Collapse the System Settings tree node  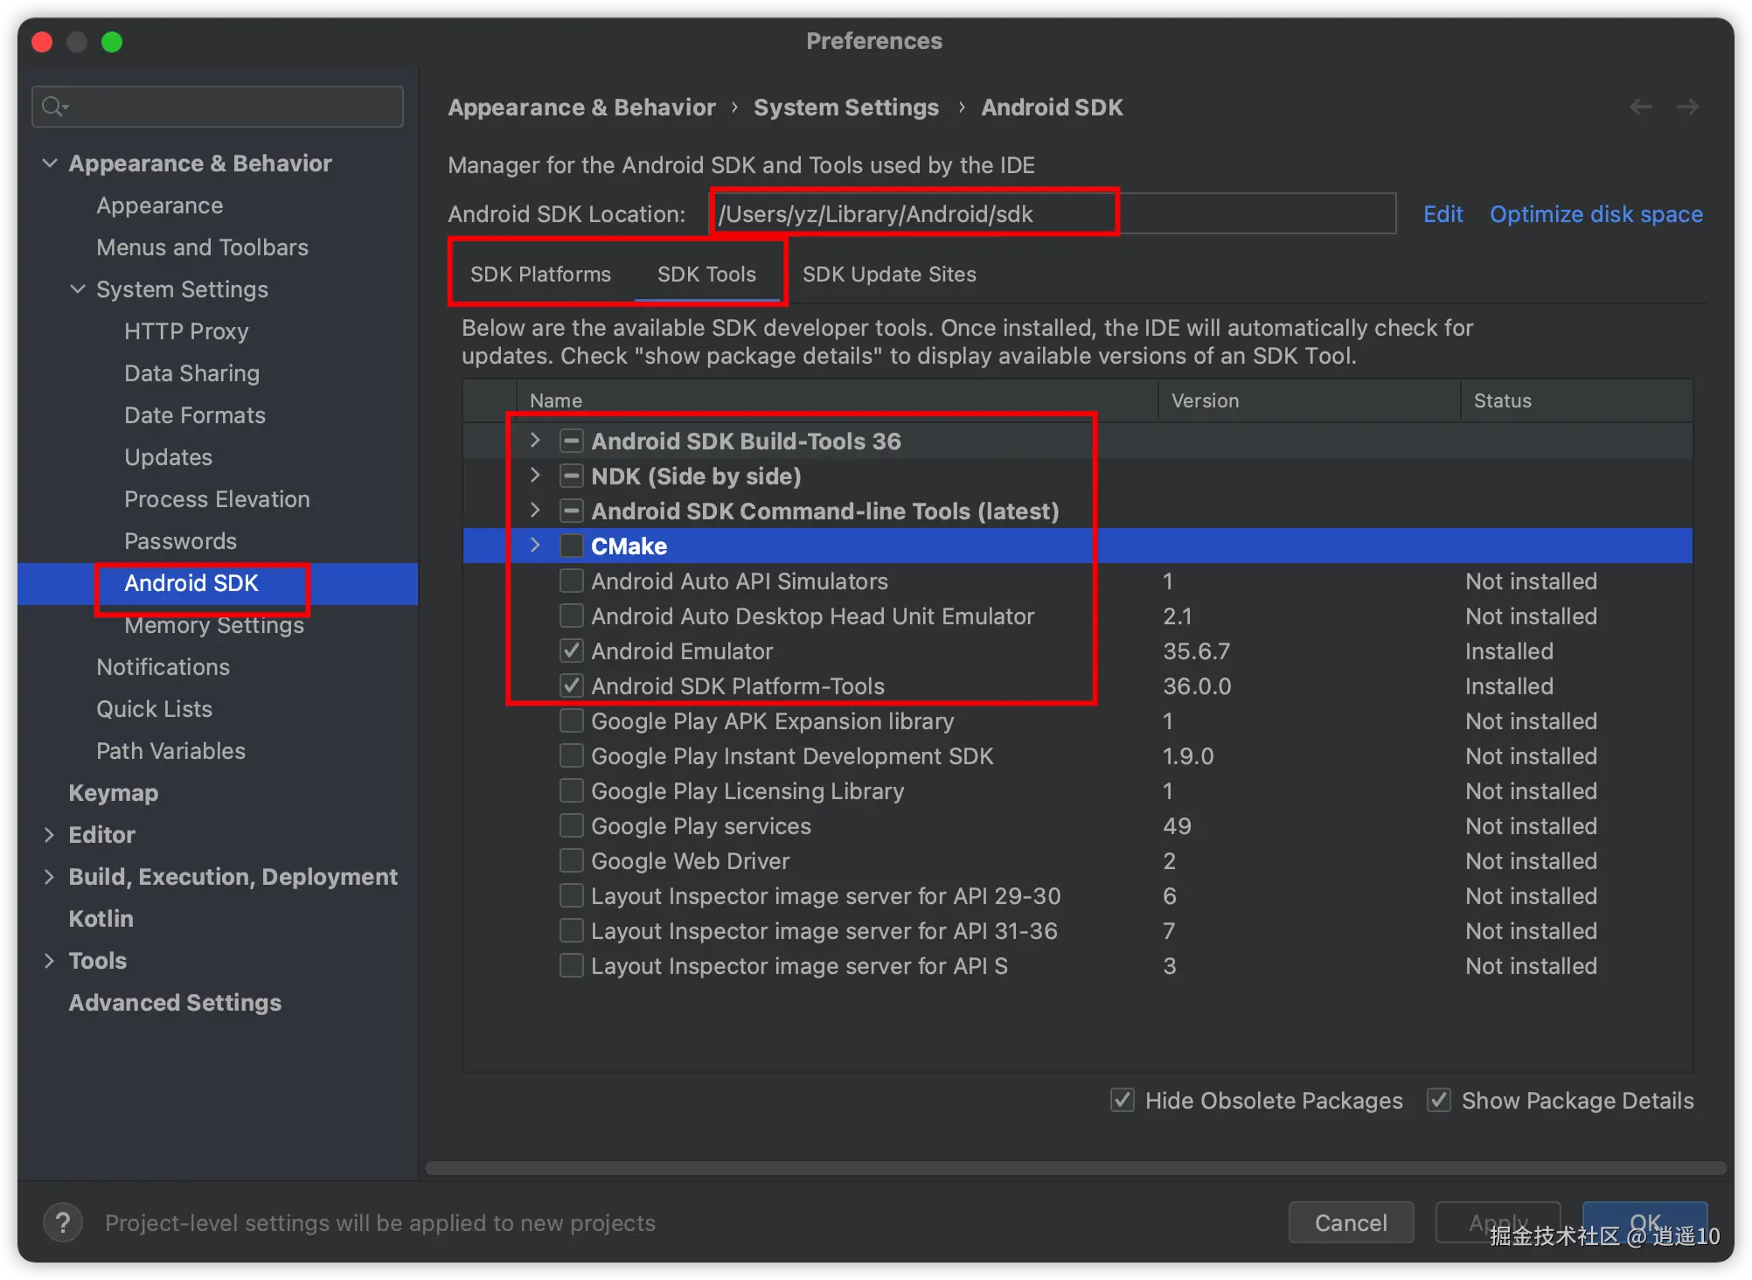pyautogui.click(x=78, y=289)
